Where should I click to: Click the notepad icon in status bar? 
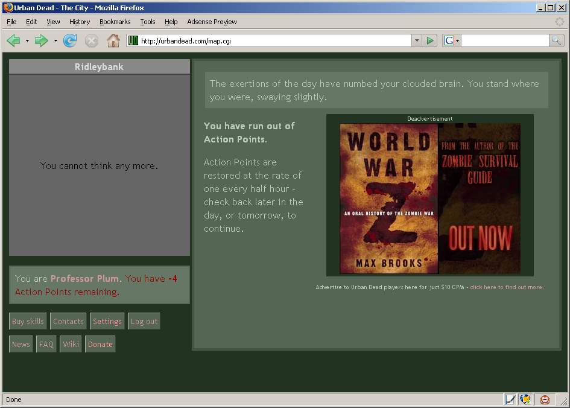[x=510, y=400]
